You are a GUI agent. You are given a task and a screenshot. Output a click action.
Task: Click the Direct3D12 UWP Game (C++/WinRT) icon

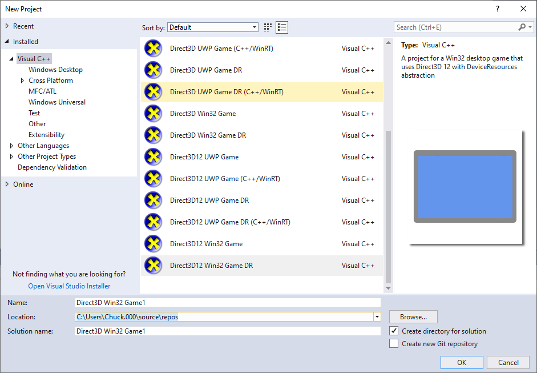pyautogui.click(x=153, y=179)
